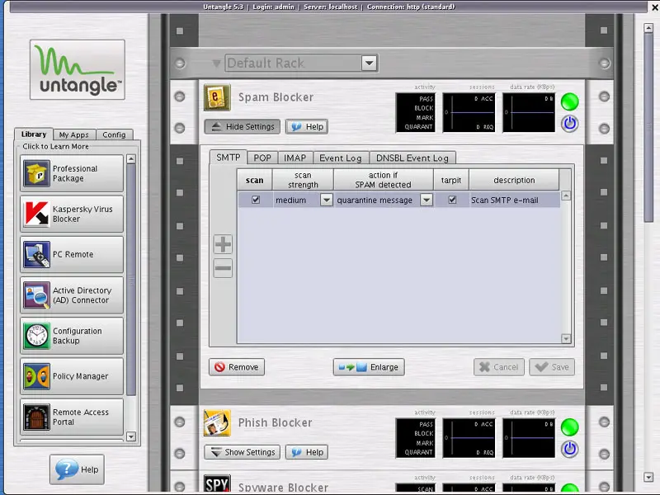Open the Event Log tab
The width and height of the screenshot is (660, 495).
(341, 158)
